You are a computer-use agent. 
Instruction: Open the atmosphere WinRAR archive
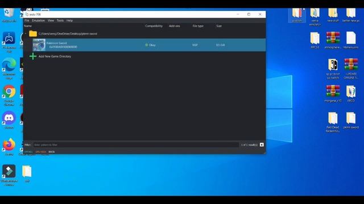[333, 40]
